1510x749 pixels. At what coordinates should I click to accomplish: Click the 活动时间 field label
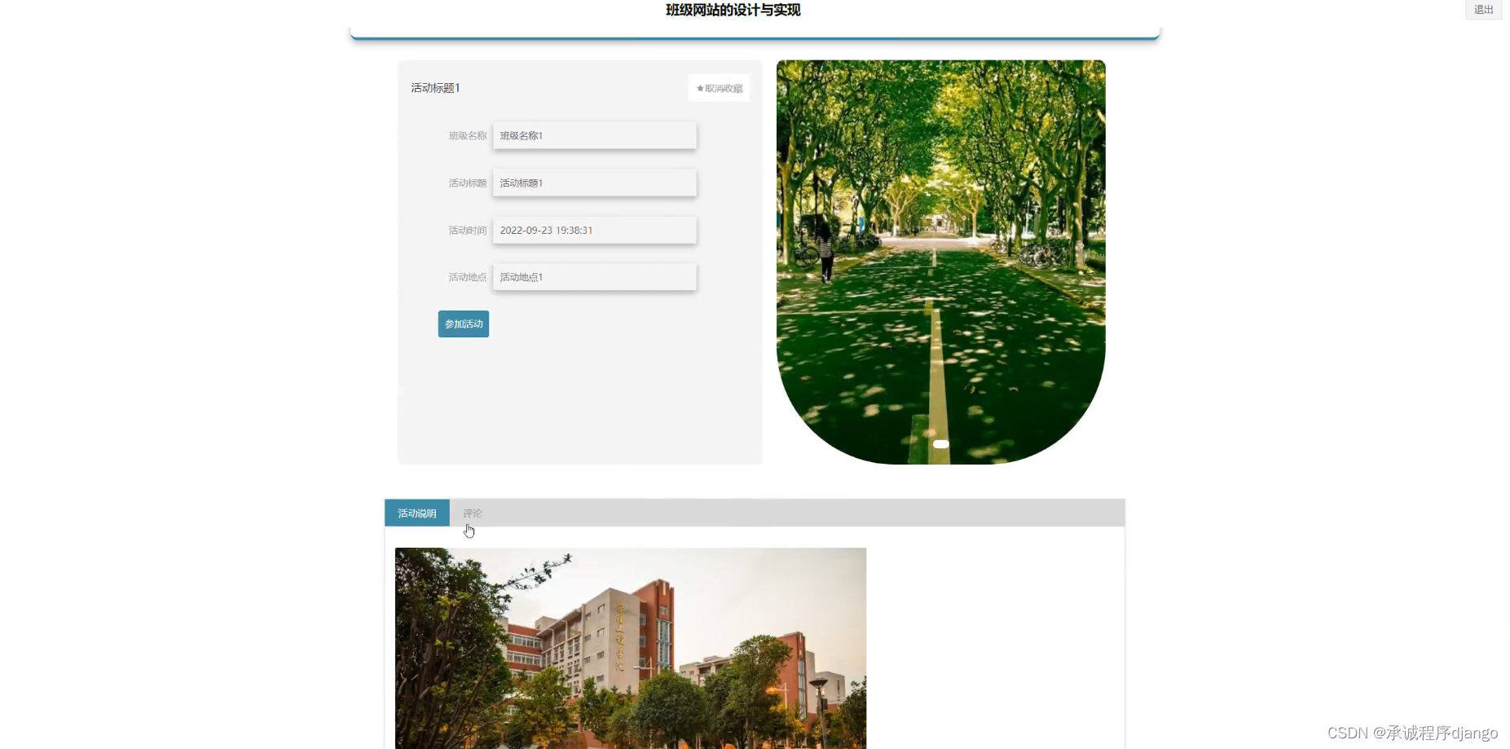(x=468, y=231)
